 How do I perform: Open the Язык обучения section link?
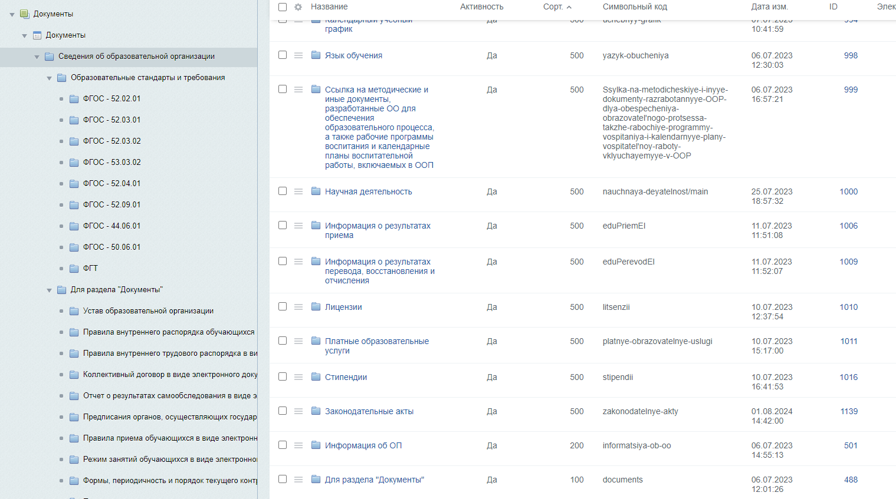[353, 55]
